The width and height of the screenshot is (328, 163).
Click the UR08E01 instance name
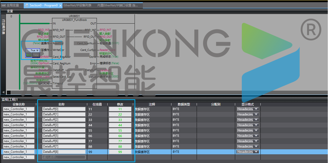pyautogui.click(x=74, y=16)
